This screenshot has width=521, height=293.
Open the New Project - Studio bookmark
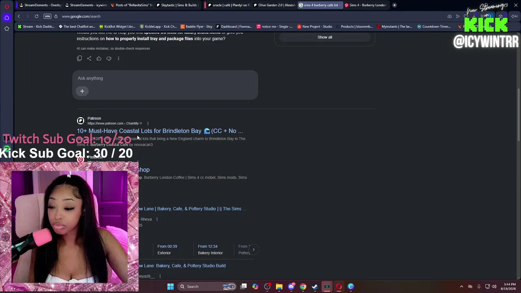click(315, 26)
